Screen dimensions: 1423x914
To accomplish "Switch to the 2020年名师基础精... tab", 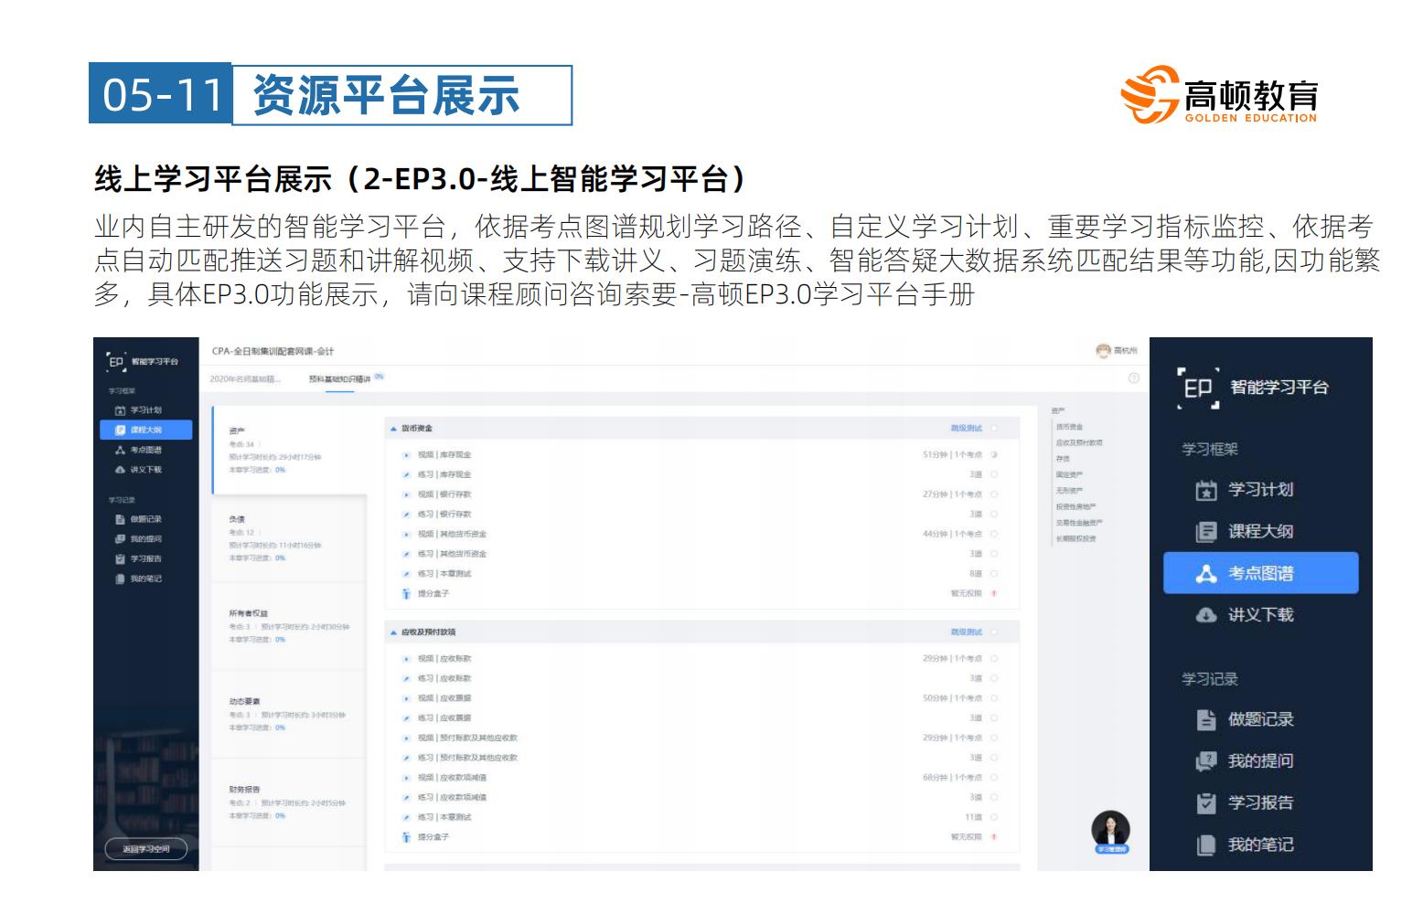I will pyautogui.click(x=245, y=378).
